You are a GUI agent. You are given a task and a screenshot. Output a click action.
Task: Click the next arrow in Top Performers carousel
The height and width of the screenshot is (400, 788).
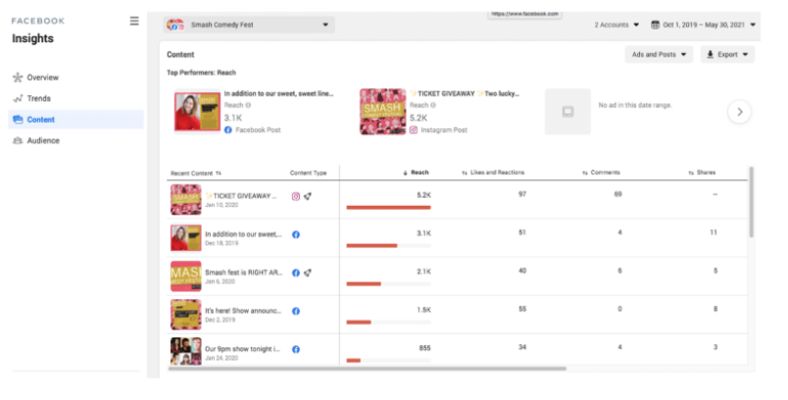click(x=739, y=112)
